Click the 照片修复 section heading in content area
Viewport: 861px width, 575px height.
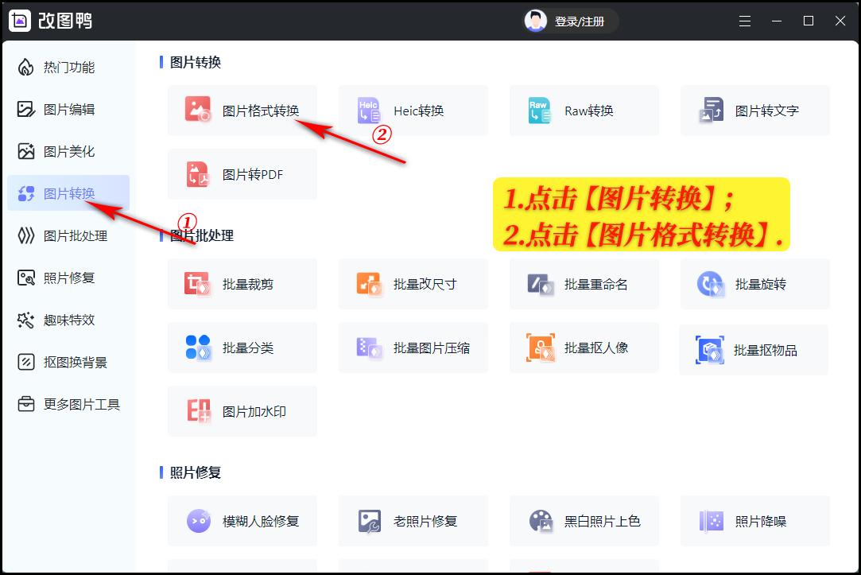click(x=195, y=472)
